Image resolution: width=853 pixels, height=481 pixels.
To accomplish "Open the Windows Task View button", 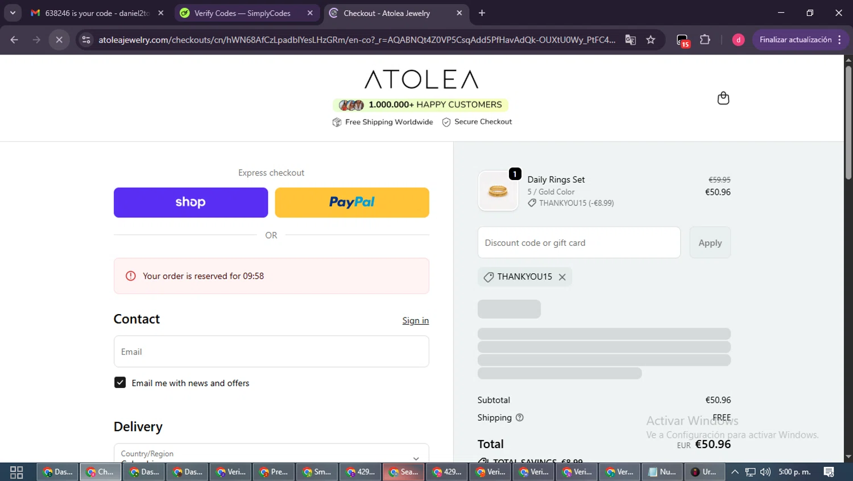I will 16,472.
